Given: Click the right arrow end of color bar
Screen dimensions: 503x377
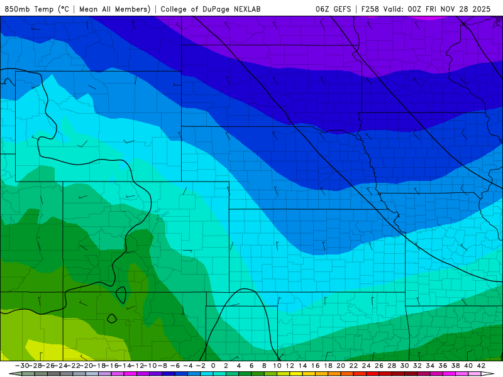Looking at the screenshot, I should click(x=488, y=374).
